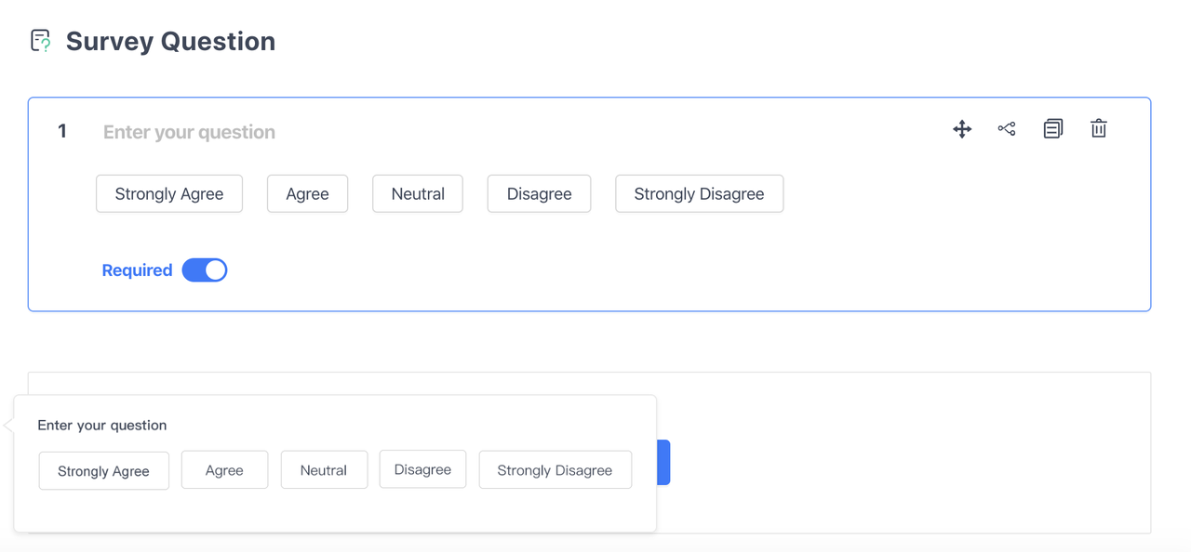Choose Strongly Disagree in the popup preview
The image size is (1191, 552).
pyautogui.click(x=555, y=470)
